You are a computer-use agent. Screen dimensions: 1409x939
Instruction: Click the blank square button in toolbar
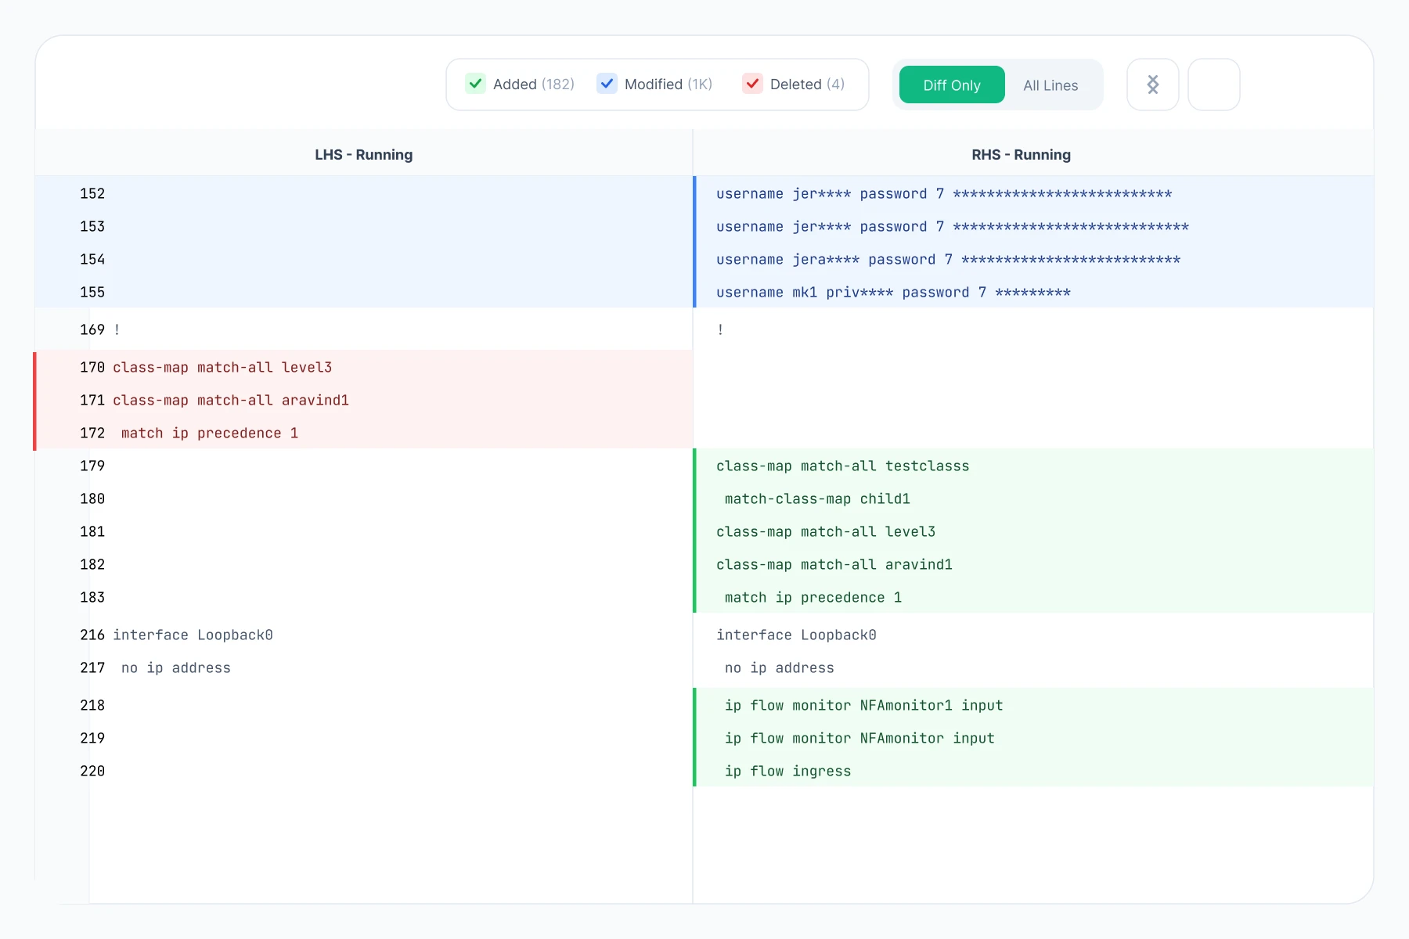pyautogui.click(x=1213, y=85)
